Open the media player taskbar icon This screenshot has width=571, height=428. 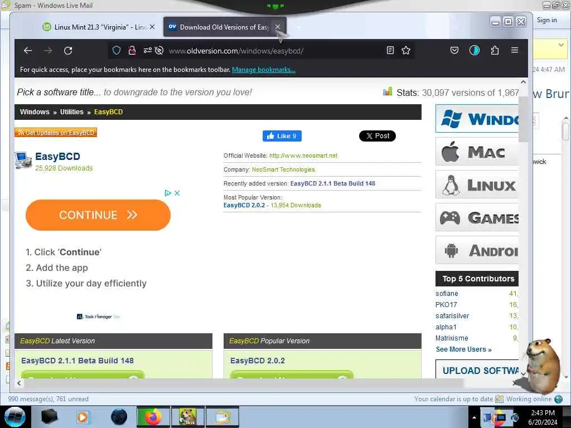coord(83,417)
